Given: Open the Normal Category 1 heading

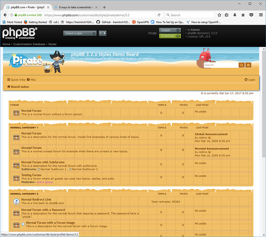Looking at the screenshot, I should [x=24, y=128].
